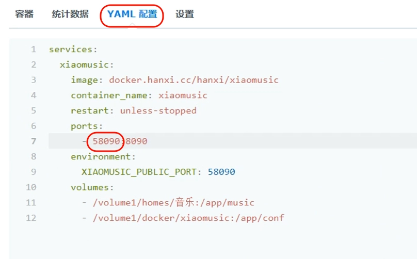Click the circled 58090 host port
The height and width of the screenshot is (259, 417).
[106, 141]
